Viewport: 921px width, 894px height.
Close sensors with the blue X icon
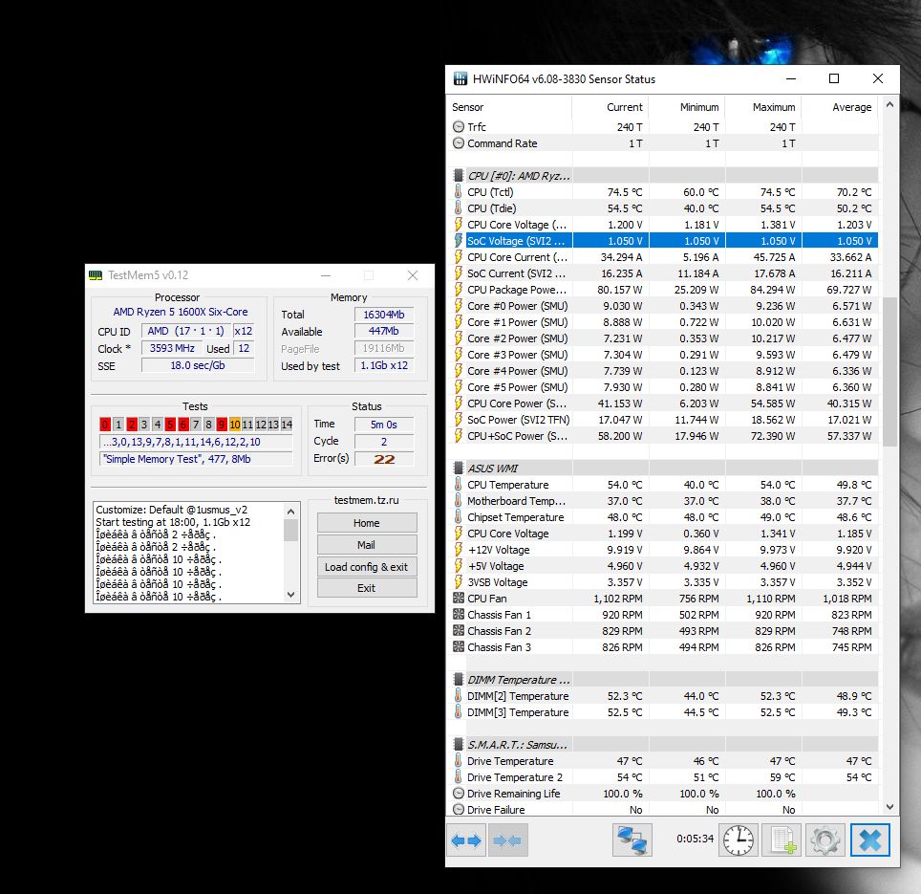pyautogui.click(x=870, y=839)
